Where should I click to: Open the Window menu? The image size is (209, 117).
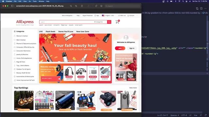coord(41,1)
